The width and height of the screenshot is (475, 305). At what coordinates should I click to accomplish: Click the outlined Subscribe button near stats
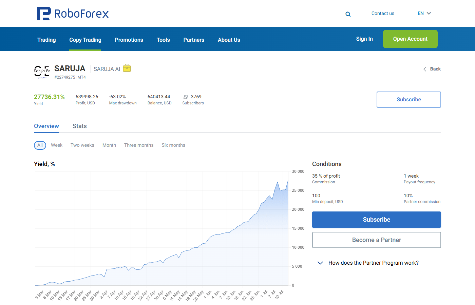click(x=409, y=100)
